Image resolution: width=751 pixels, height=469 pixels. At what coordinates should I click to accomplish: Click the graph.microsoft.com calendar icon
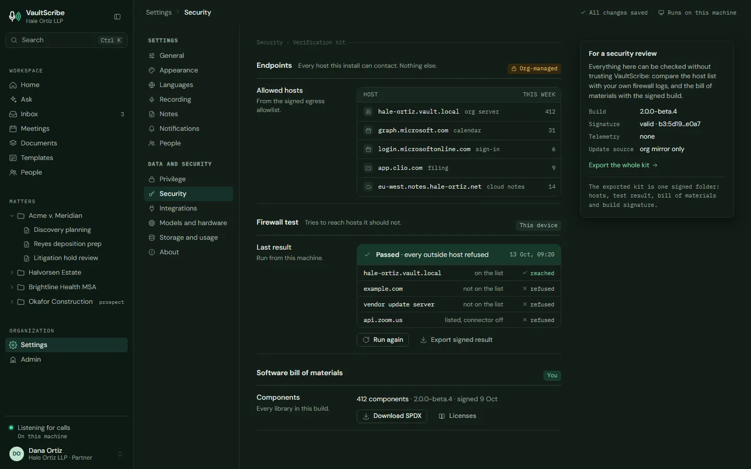(368, 130)
